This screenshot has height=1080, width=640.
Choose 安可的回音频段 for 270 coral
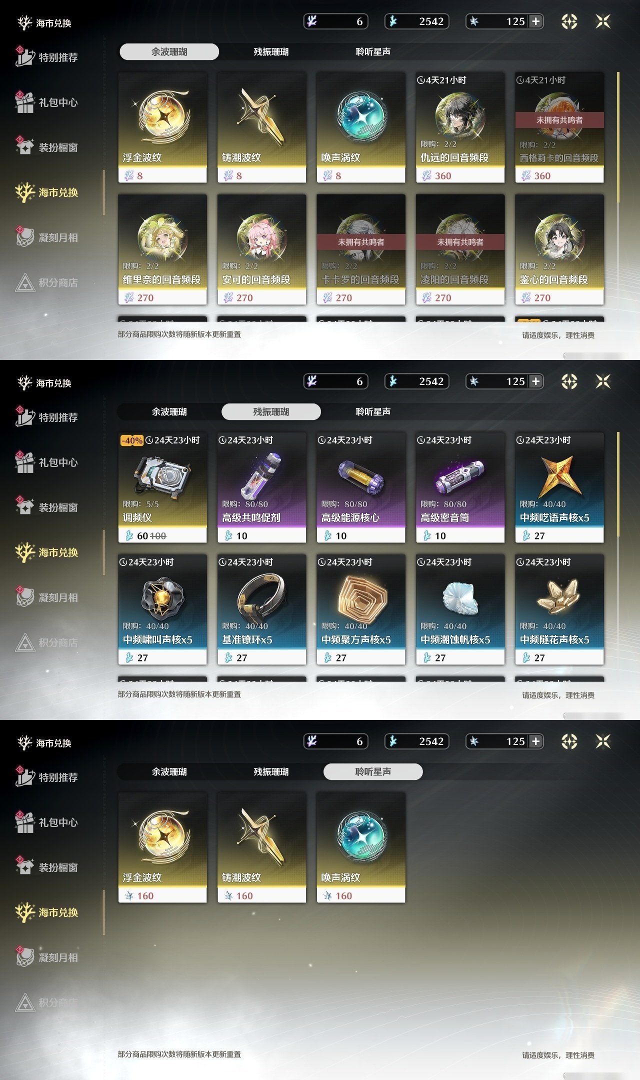coord(261,249)
